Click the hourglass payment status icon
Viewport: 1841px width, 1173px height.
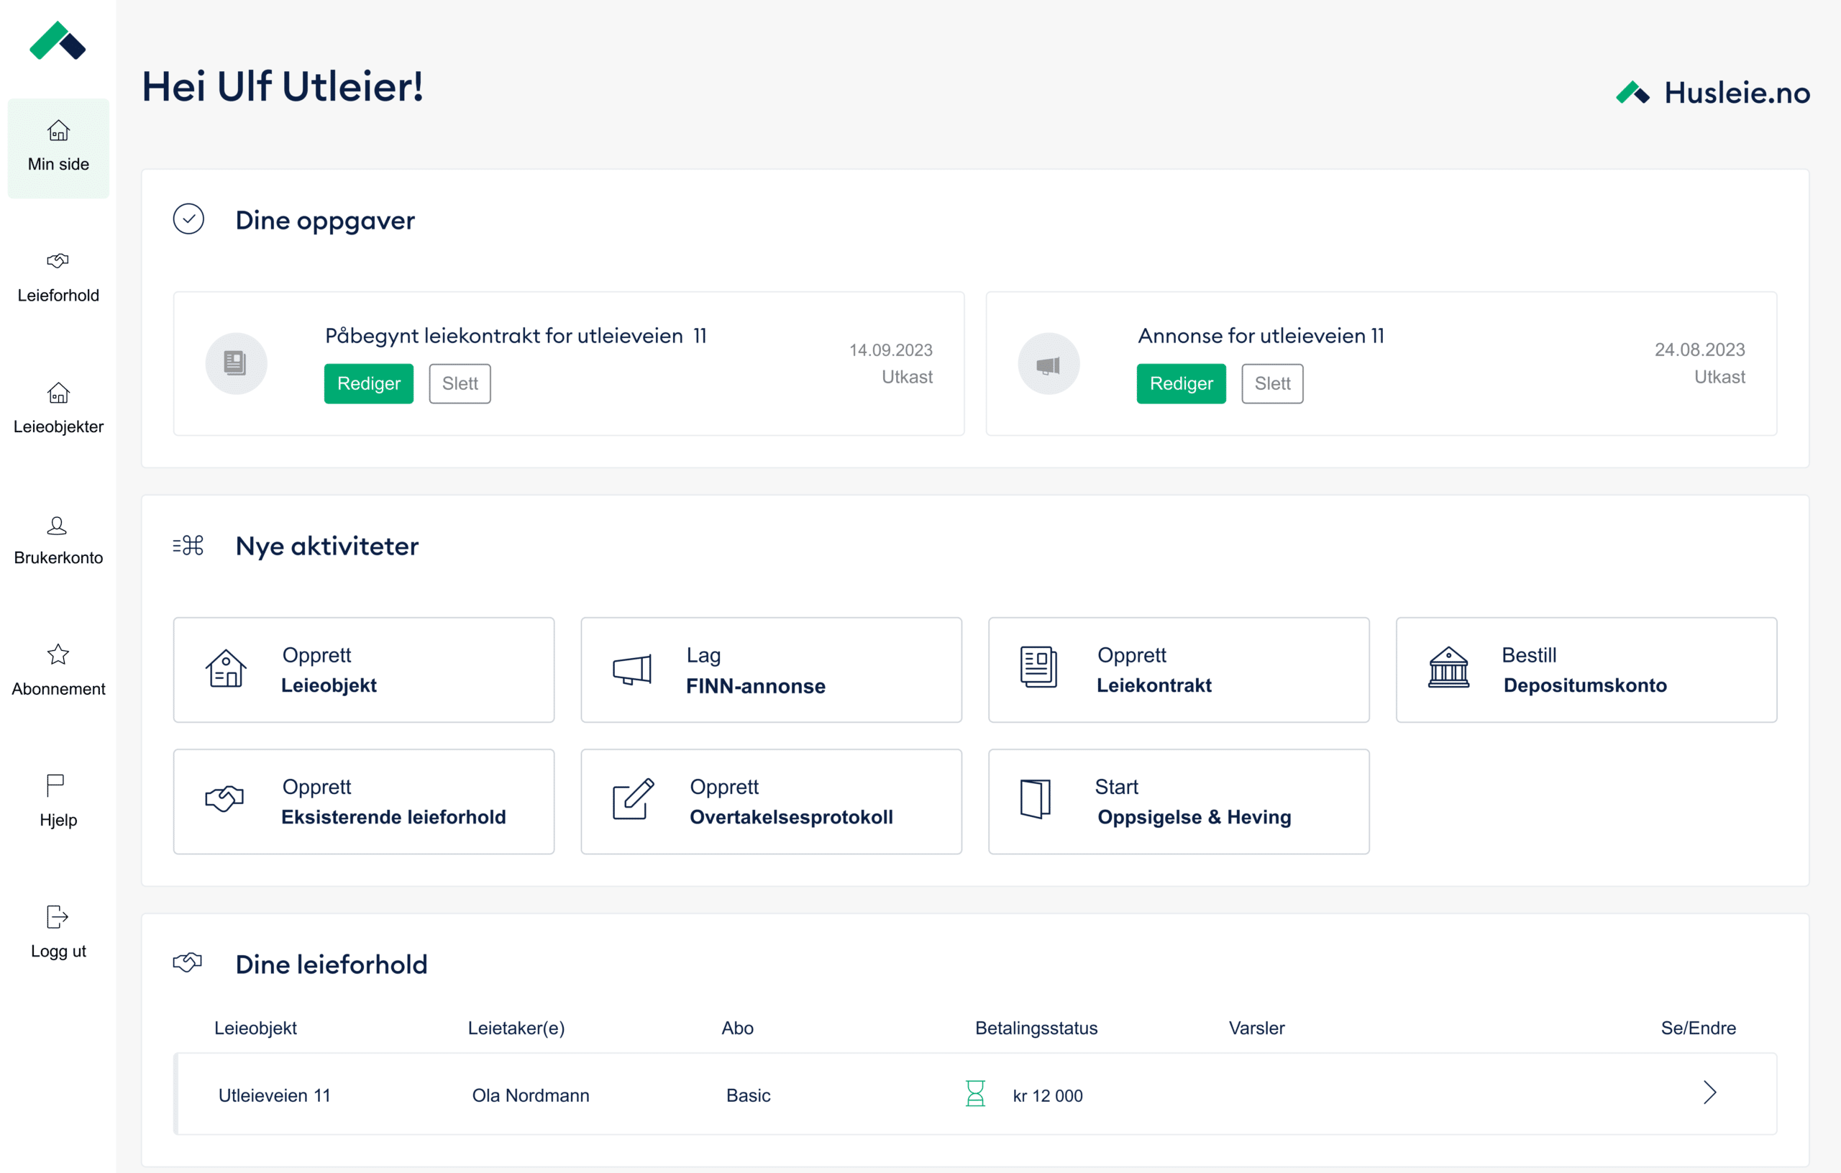click(974, 1094)
